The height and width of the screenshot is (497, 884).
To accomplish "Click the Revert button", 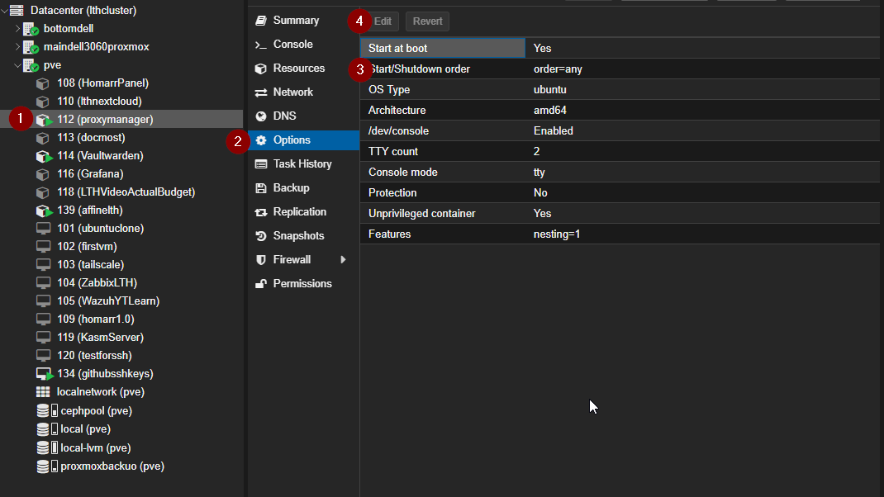I will [x=427, y=21].
